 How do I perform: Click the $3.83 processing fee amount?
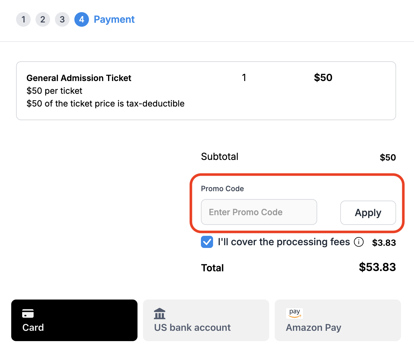[x=384, y=243]
